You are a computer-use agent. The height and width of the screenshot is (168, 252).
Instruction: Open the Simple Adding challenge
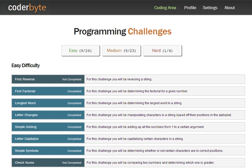25,127
